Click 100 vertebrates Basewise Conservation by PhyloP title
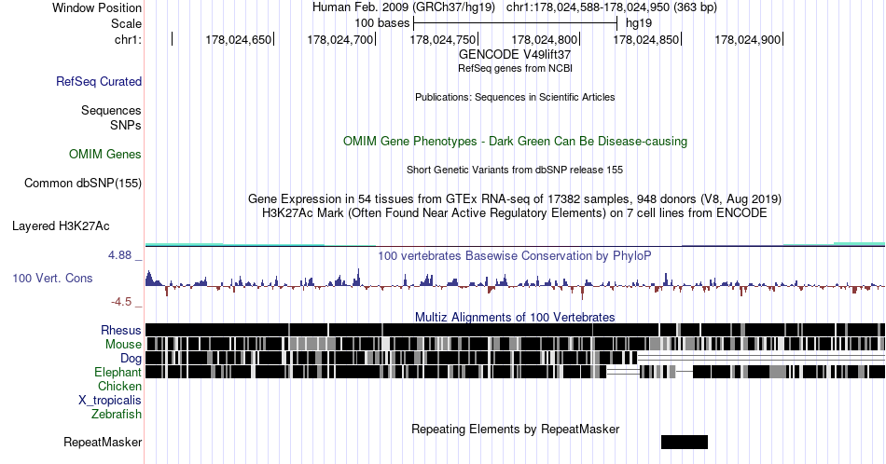The image size is (886, 464). click(x=515, y=255)
